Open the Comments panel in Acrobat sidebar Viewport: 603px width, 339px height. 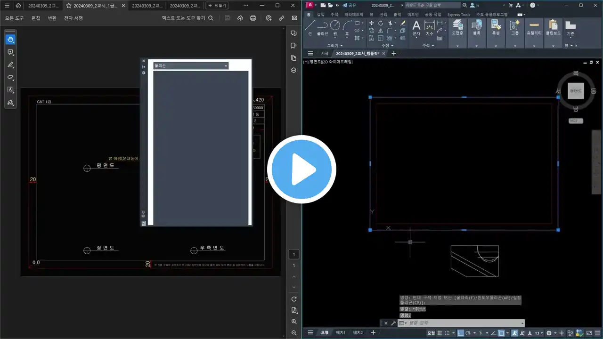pyautogui.click(x=293, y=33)
